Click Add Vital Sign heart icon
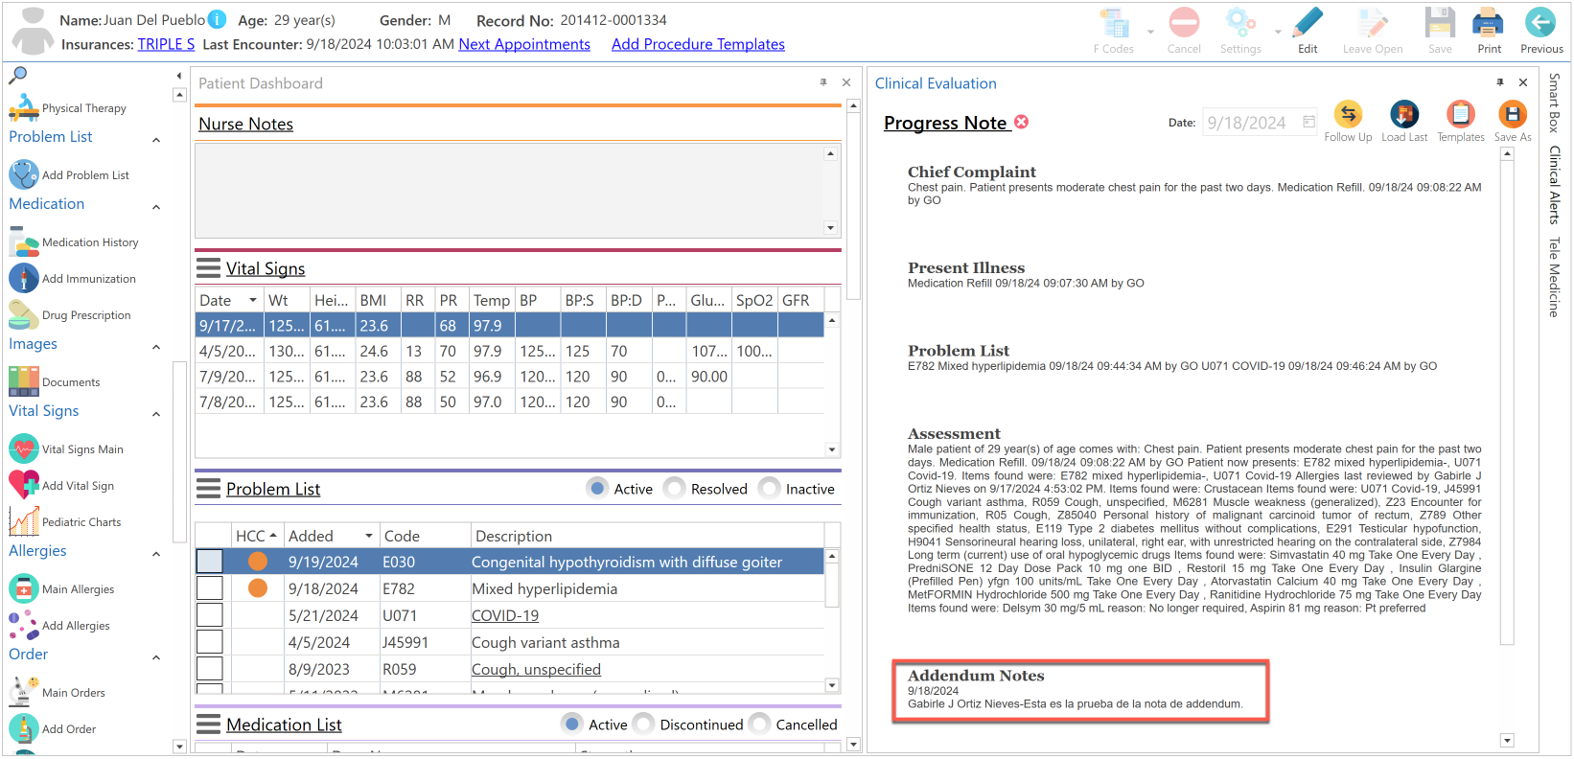 coord(23,485)
